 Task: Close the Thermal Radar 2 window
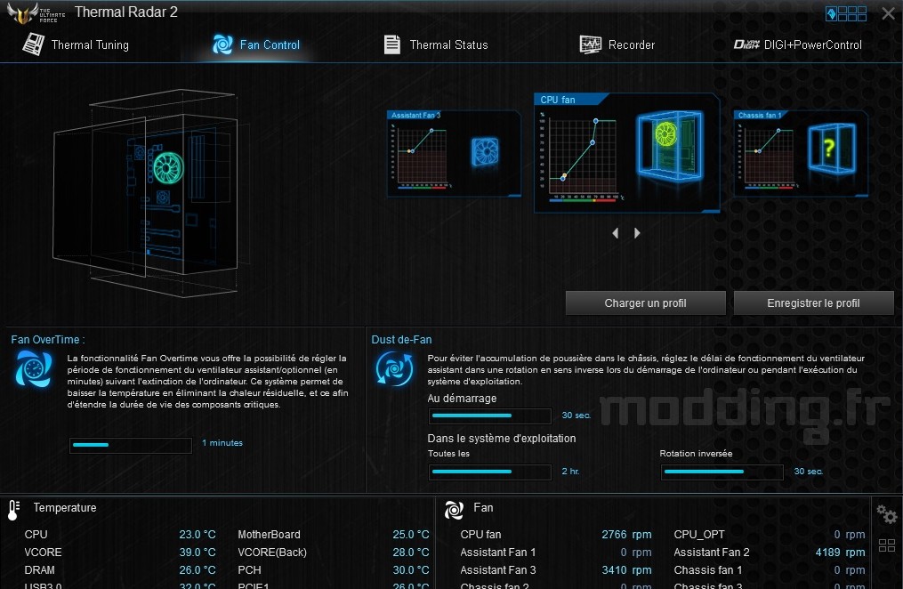pos(889,13)
